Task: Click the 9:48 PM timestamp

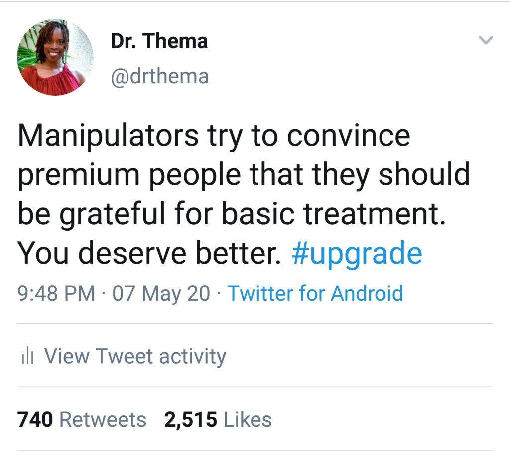Action: coord(56,293)
